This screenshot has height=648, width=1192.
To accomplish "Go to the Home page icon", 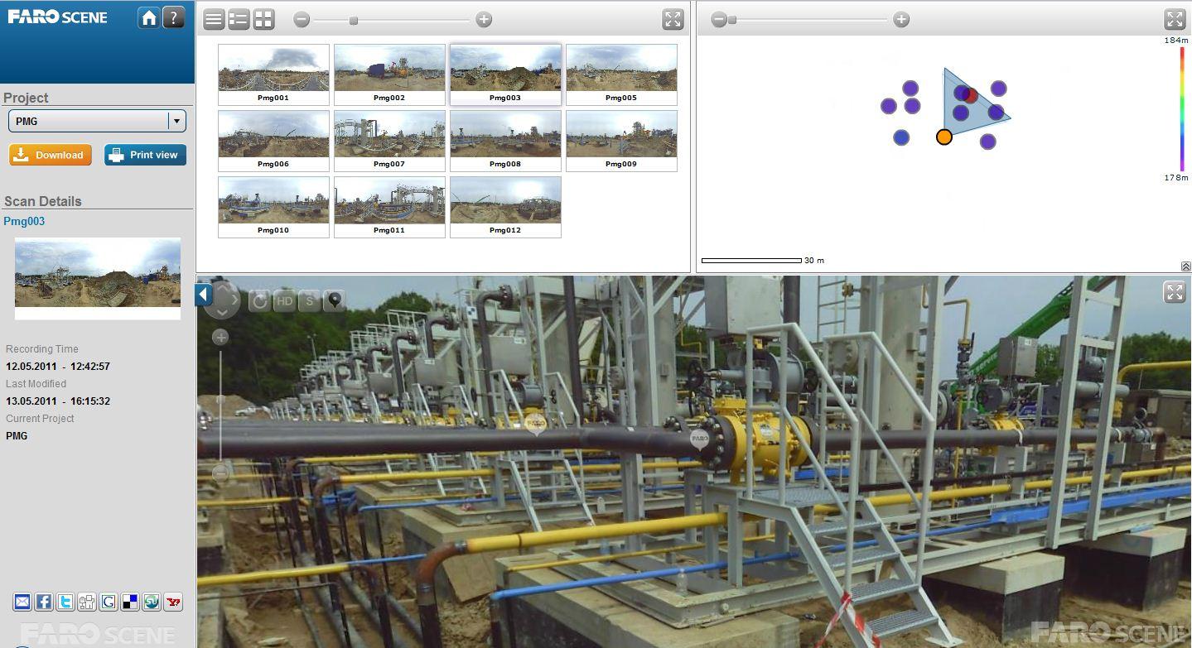I will coord(149,17).
